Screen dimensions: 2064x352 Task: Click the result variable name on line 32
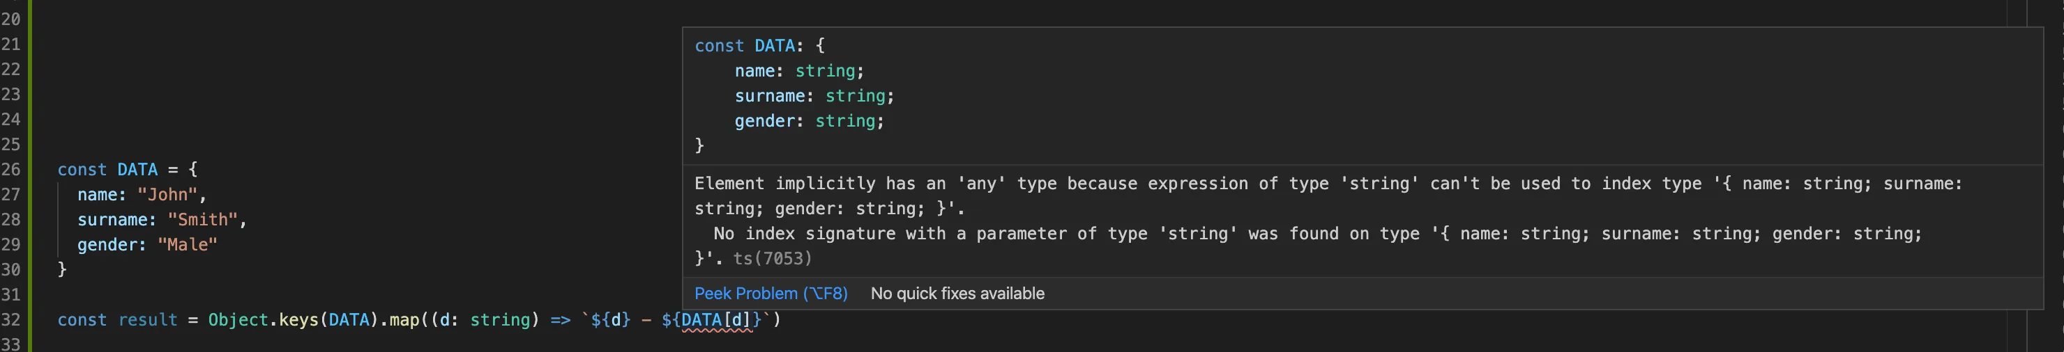[147, 320]
